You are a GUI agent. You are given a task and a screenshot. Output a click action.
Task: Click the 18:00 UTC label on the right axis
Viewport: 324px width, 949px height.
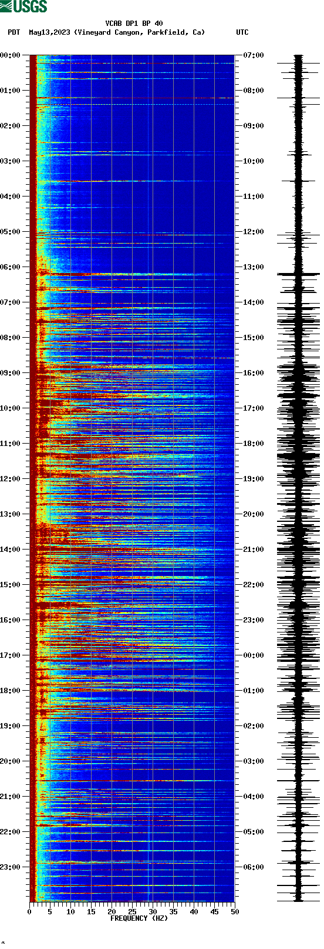254,444
